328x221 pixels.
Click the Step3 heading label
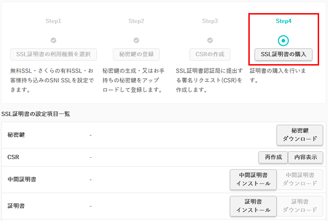[210, 21]
